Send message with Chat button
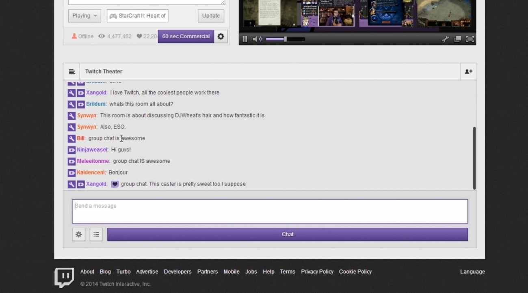The height and width of the screenshot is (293, 528). coord(288,234)
